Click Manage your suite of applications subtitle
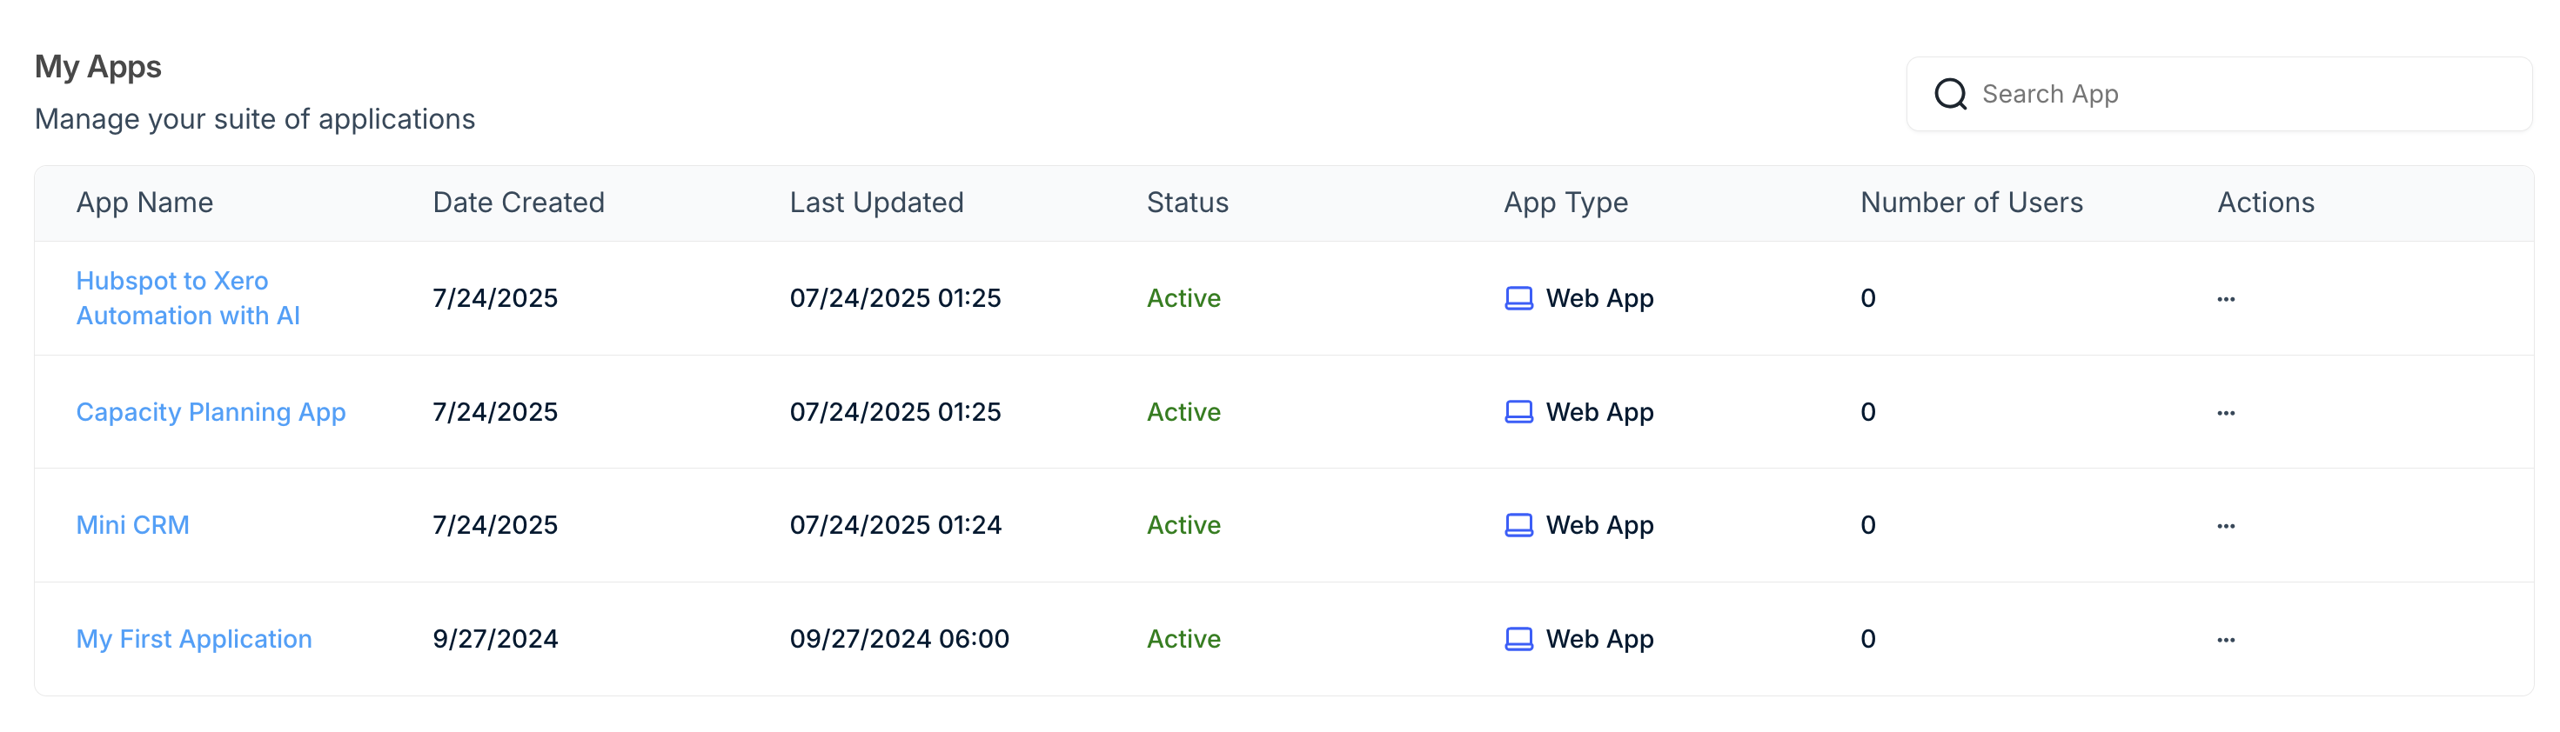The width and height of the screenshot is (2560, 732). [x=254, y=119]
